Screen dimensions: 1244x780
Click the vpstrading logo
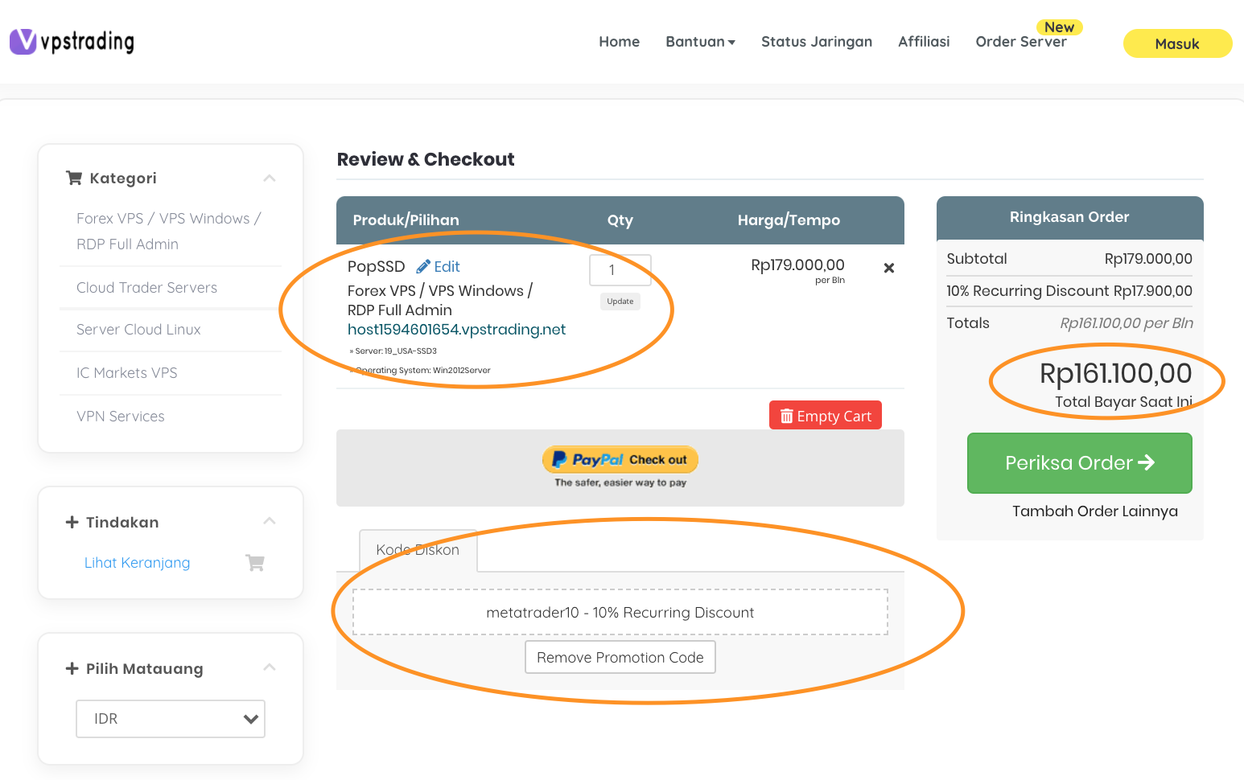(72, 42)
